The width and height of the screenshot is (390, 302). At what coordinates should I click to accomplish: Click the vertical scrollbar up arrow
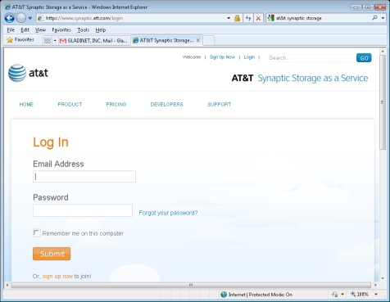pos(383,52)
